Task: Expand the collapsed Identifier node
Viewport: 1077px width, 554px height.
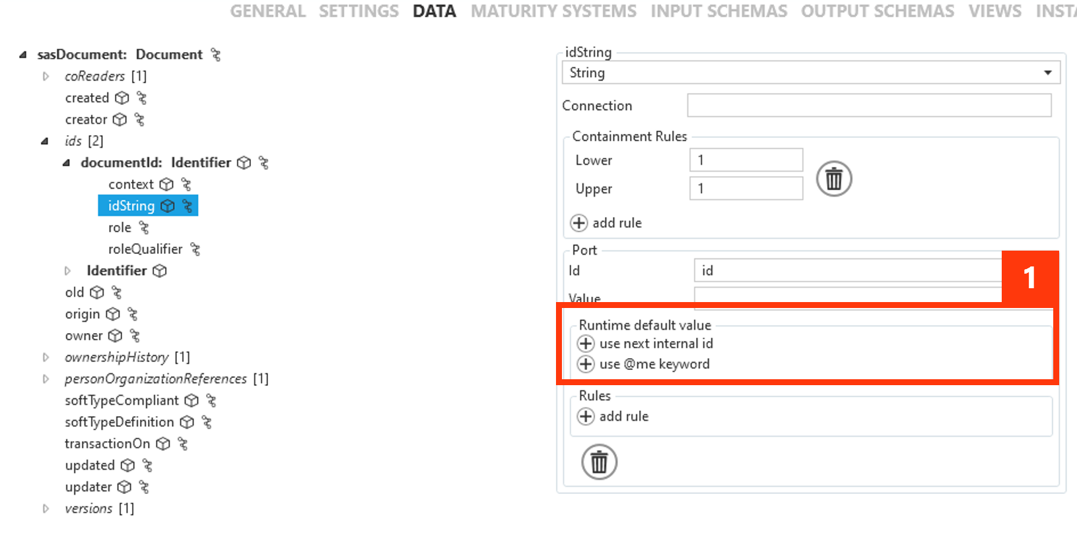Action: [67, 271]
